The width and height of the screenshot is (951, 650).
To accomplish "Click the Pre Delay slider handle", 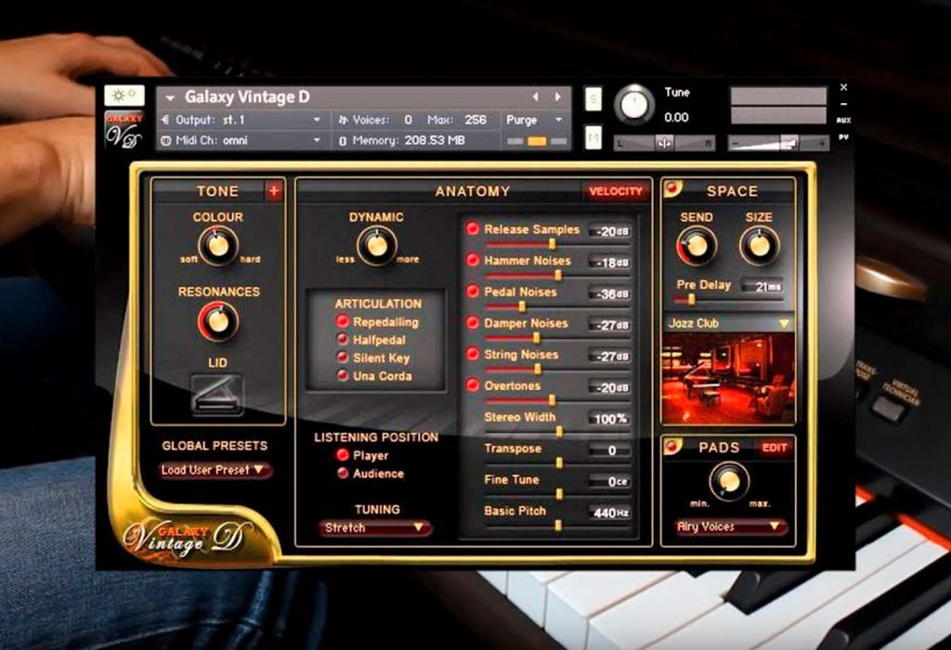I will 691,300.
